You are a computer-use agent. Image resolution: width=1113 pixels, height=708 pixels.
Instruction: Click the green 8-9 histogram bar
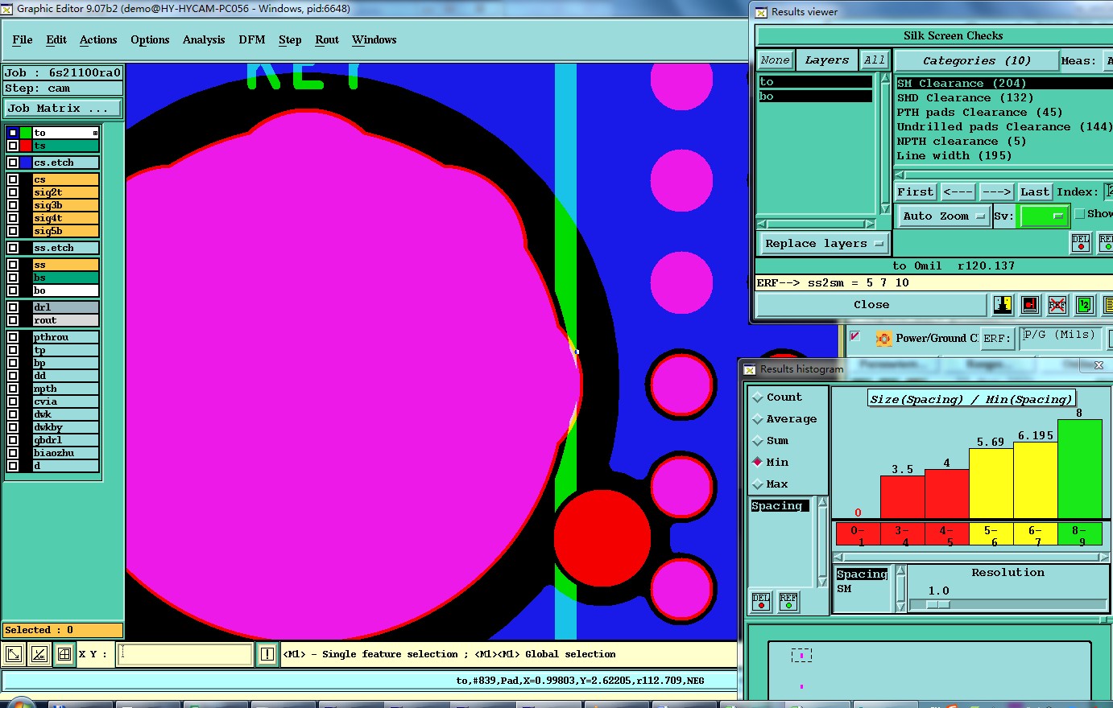[x=1079, y=469]
